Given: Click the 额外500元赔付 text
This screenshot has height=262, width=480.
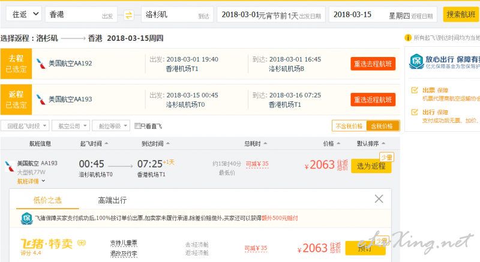Looking at the screenshot, I should [x=280, y=218].
